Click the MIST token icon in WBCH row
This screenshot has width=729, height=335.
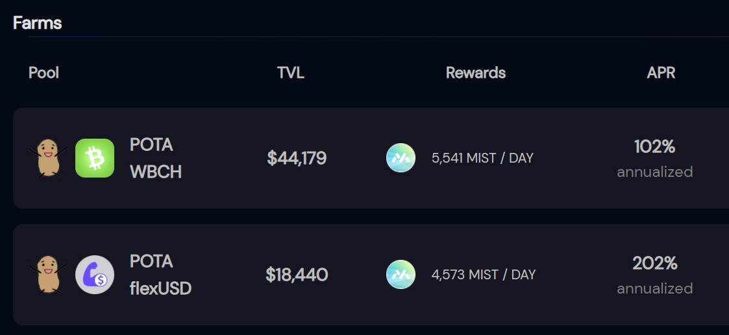click(x=401, y=157)
